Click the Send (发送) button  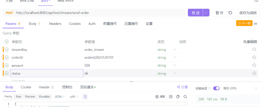(195, 13)
